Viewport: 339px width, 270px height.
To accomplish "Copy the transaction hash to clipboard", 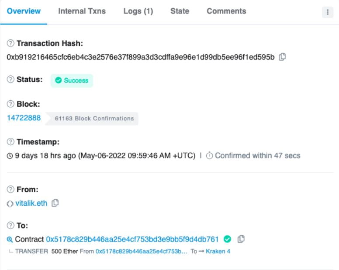I will point(283,57).
